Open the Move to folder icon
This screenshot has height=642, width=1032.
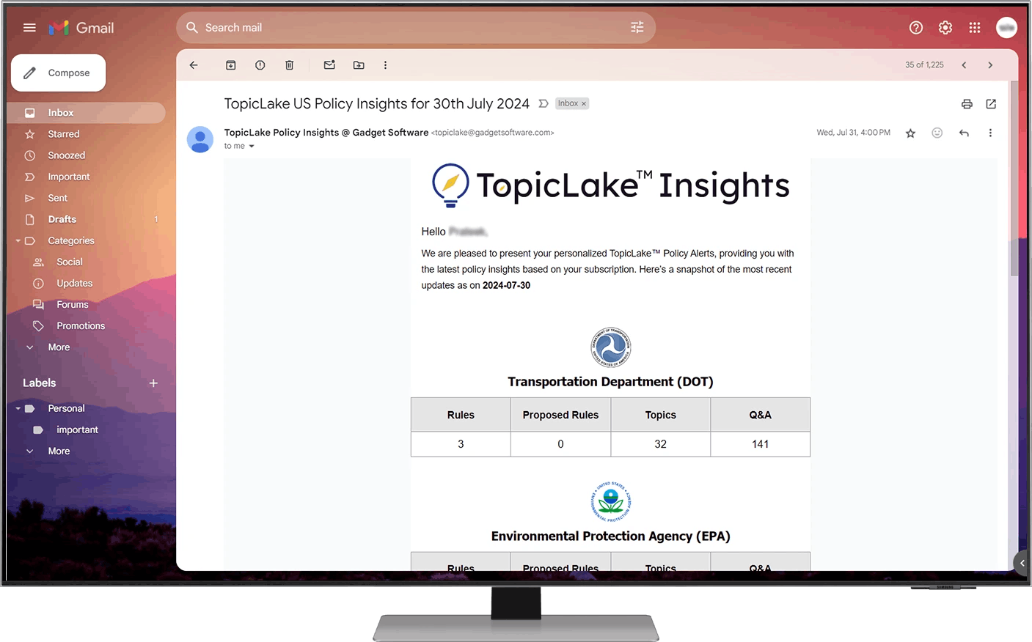359,65
